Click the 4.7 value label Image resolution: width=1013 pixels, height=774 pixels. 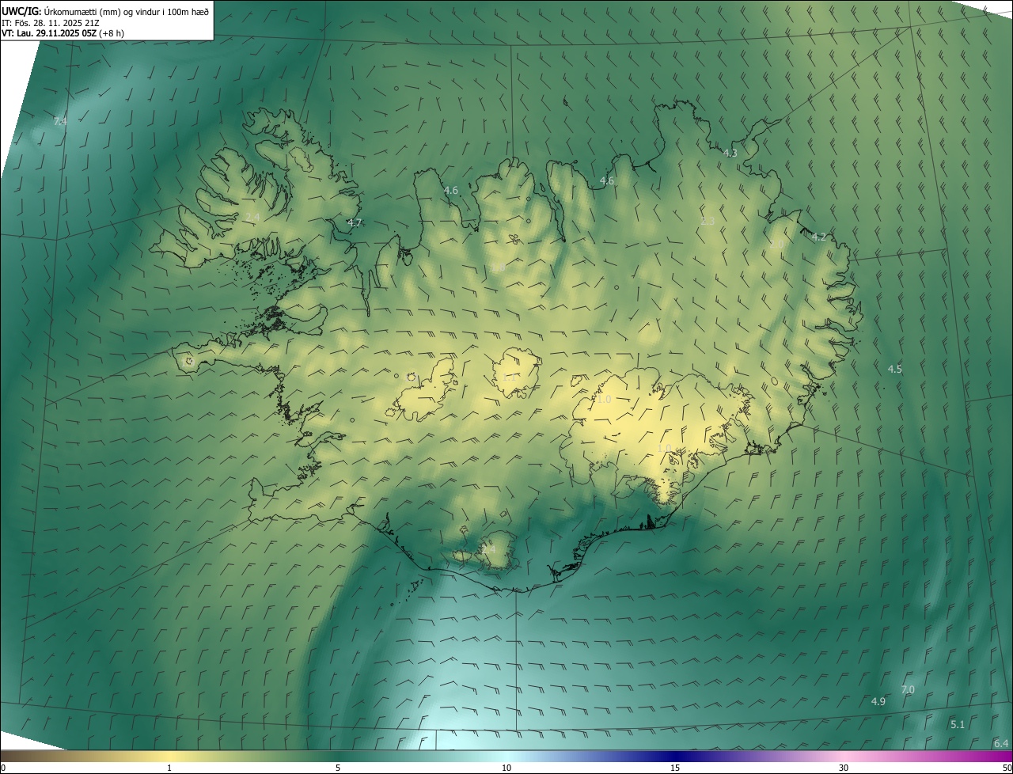click(x=355, y=223)
